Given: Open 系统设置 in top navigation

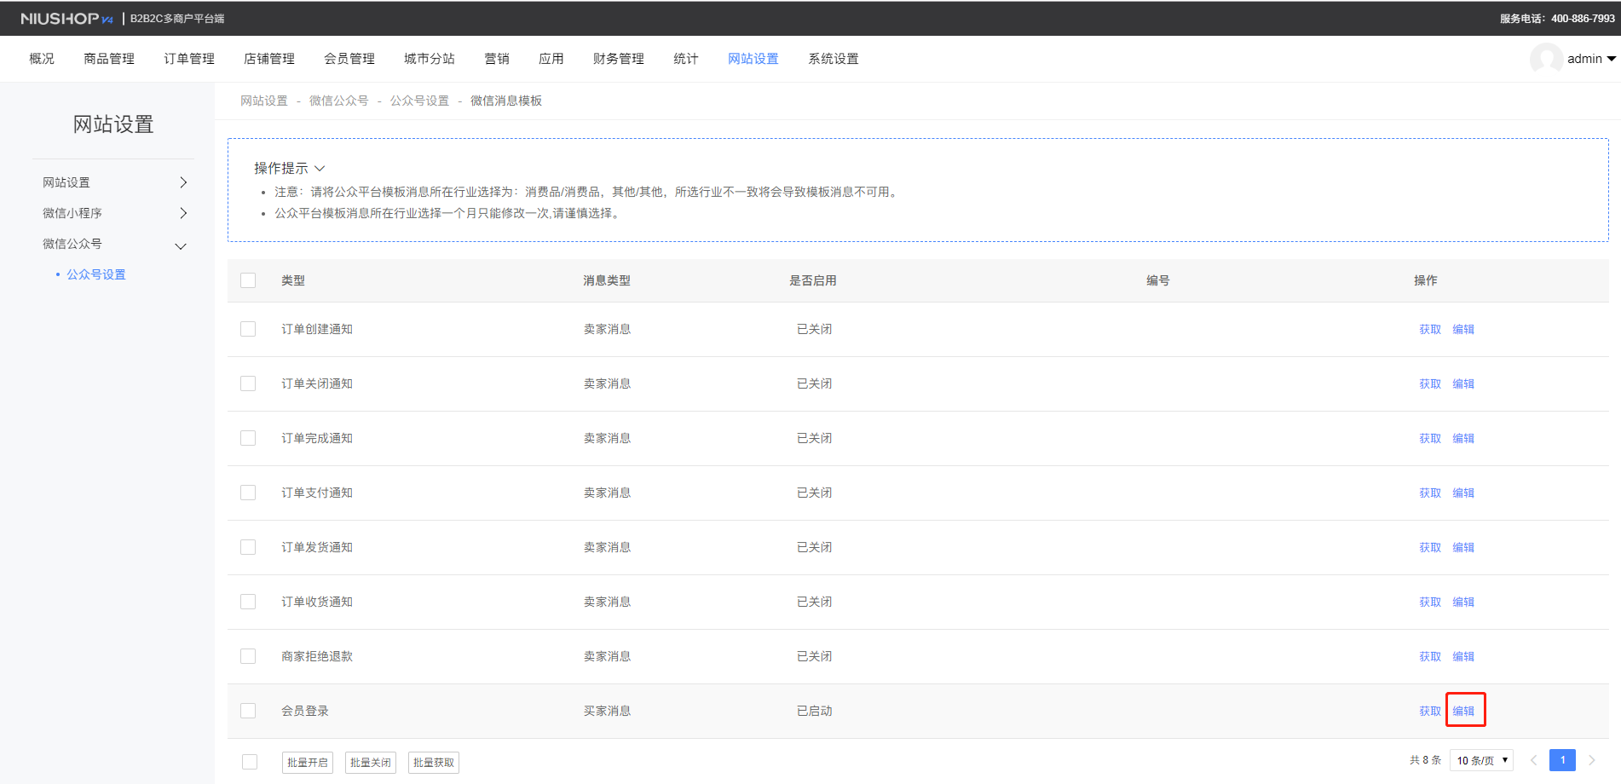Looking at the screenshot, I should point(834,59).
